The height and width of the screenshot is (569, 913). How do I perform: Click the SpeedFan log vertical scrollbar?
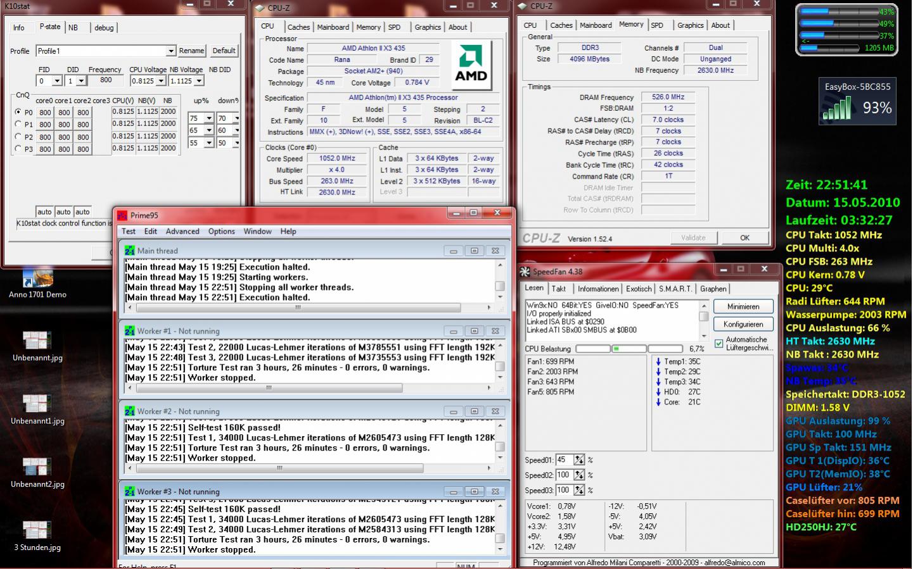(704, 320)
